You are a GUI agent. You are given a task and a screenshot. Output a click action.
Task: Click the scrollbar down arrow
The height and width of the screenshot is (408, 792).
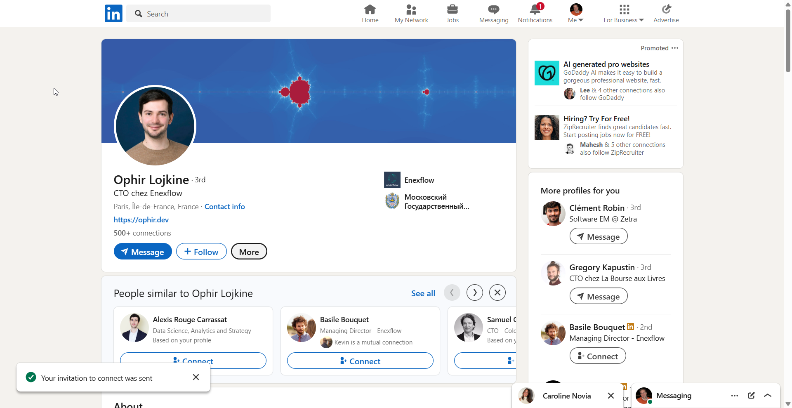tap(788, 404)
